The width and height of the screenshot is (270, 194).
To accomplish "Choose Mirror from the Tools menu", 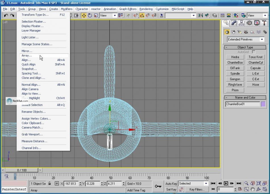I will pos(27,51).
